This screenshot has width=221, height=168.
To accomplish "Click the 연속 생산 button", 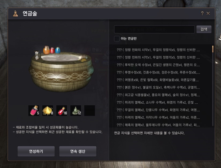I will coord(78,151).
